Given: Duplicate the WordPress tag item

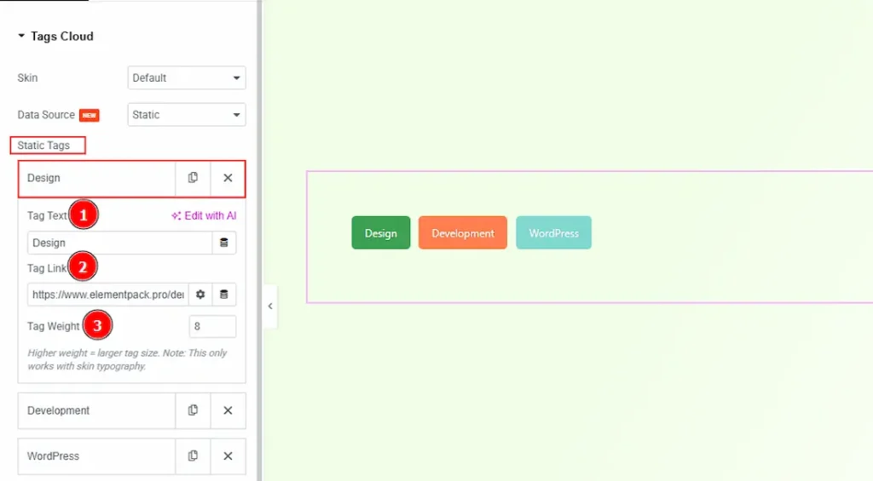Looking at the screenshot, I should 193,456.
